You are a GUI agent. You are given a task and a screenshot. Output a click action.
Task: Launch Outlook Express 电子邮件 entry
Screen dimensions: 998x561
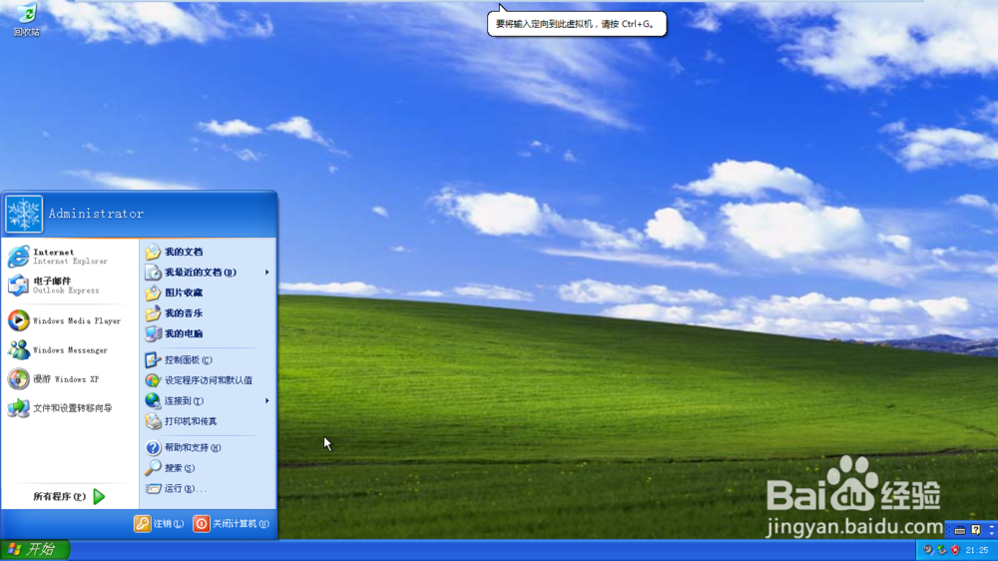tap(70, 285)
